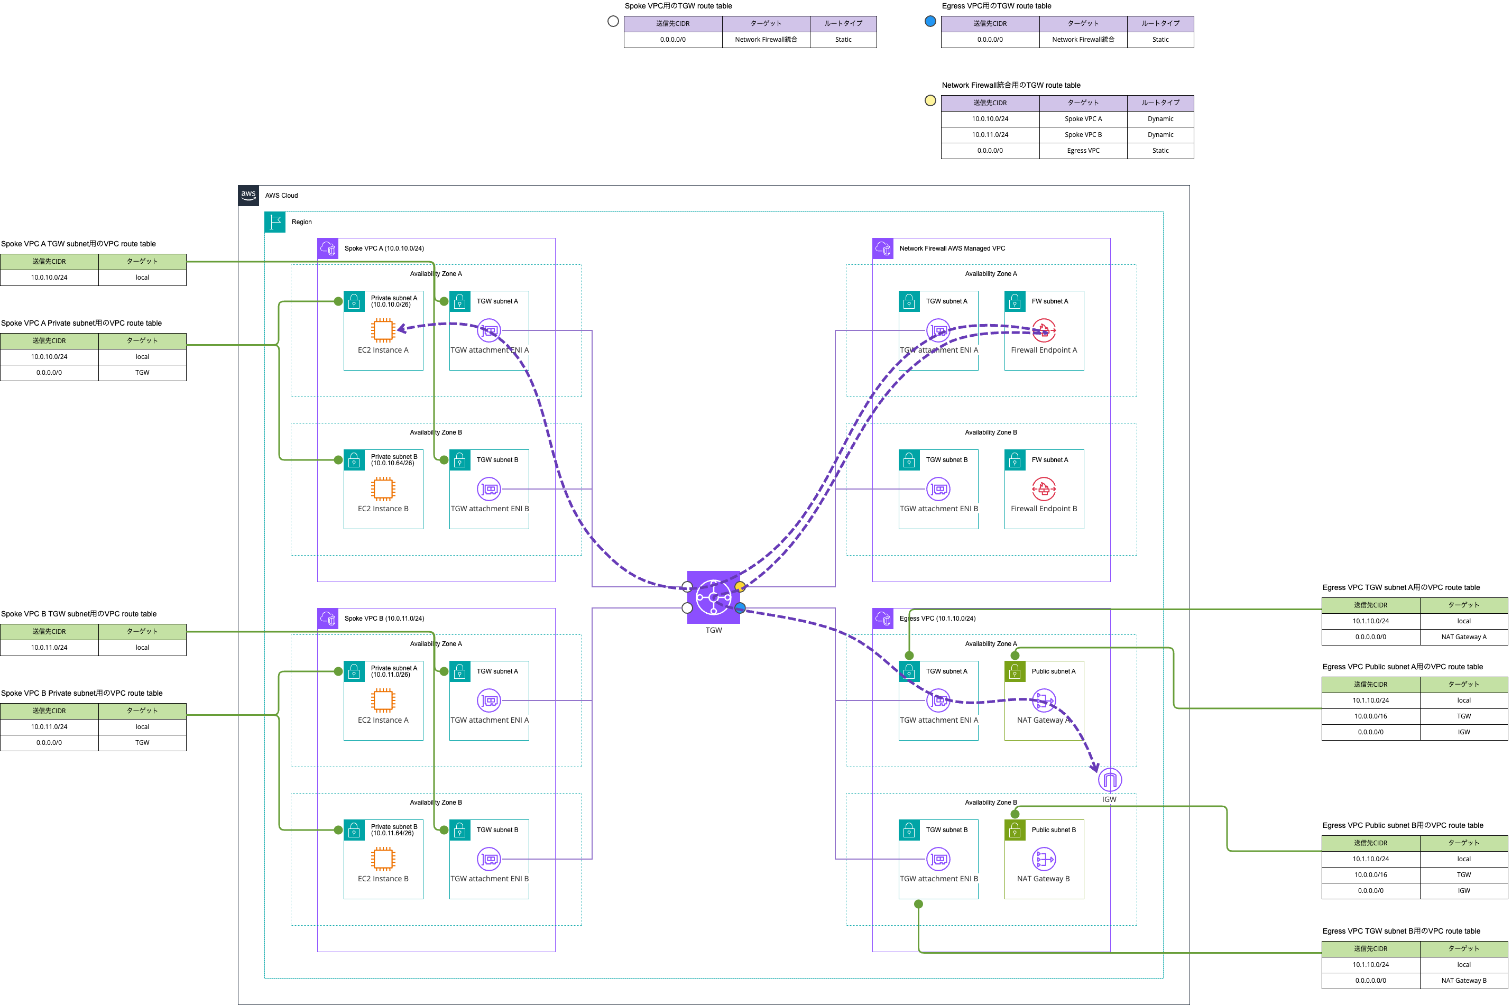This screenshot has width=1512, height=1005.
Task: Click the 'Spoke VPC A (10.0.10.0/24)' label
Action: pyautogui.click(x=384, y=248)
